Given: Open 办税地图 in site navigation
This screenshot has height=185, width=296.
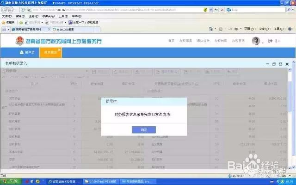Looking at the screenshot, I should pos(221,41).
